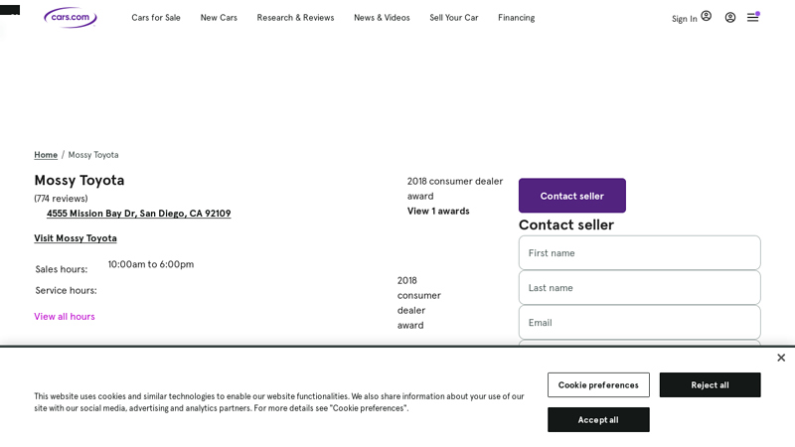Go to Sell Your Car

[453, 18]
